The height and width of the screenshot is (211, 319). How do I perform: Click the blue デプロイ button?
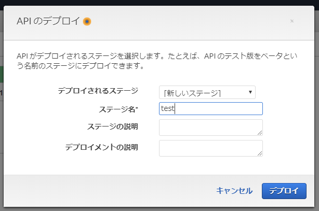[x=284, y=190]
